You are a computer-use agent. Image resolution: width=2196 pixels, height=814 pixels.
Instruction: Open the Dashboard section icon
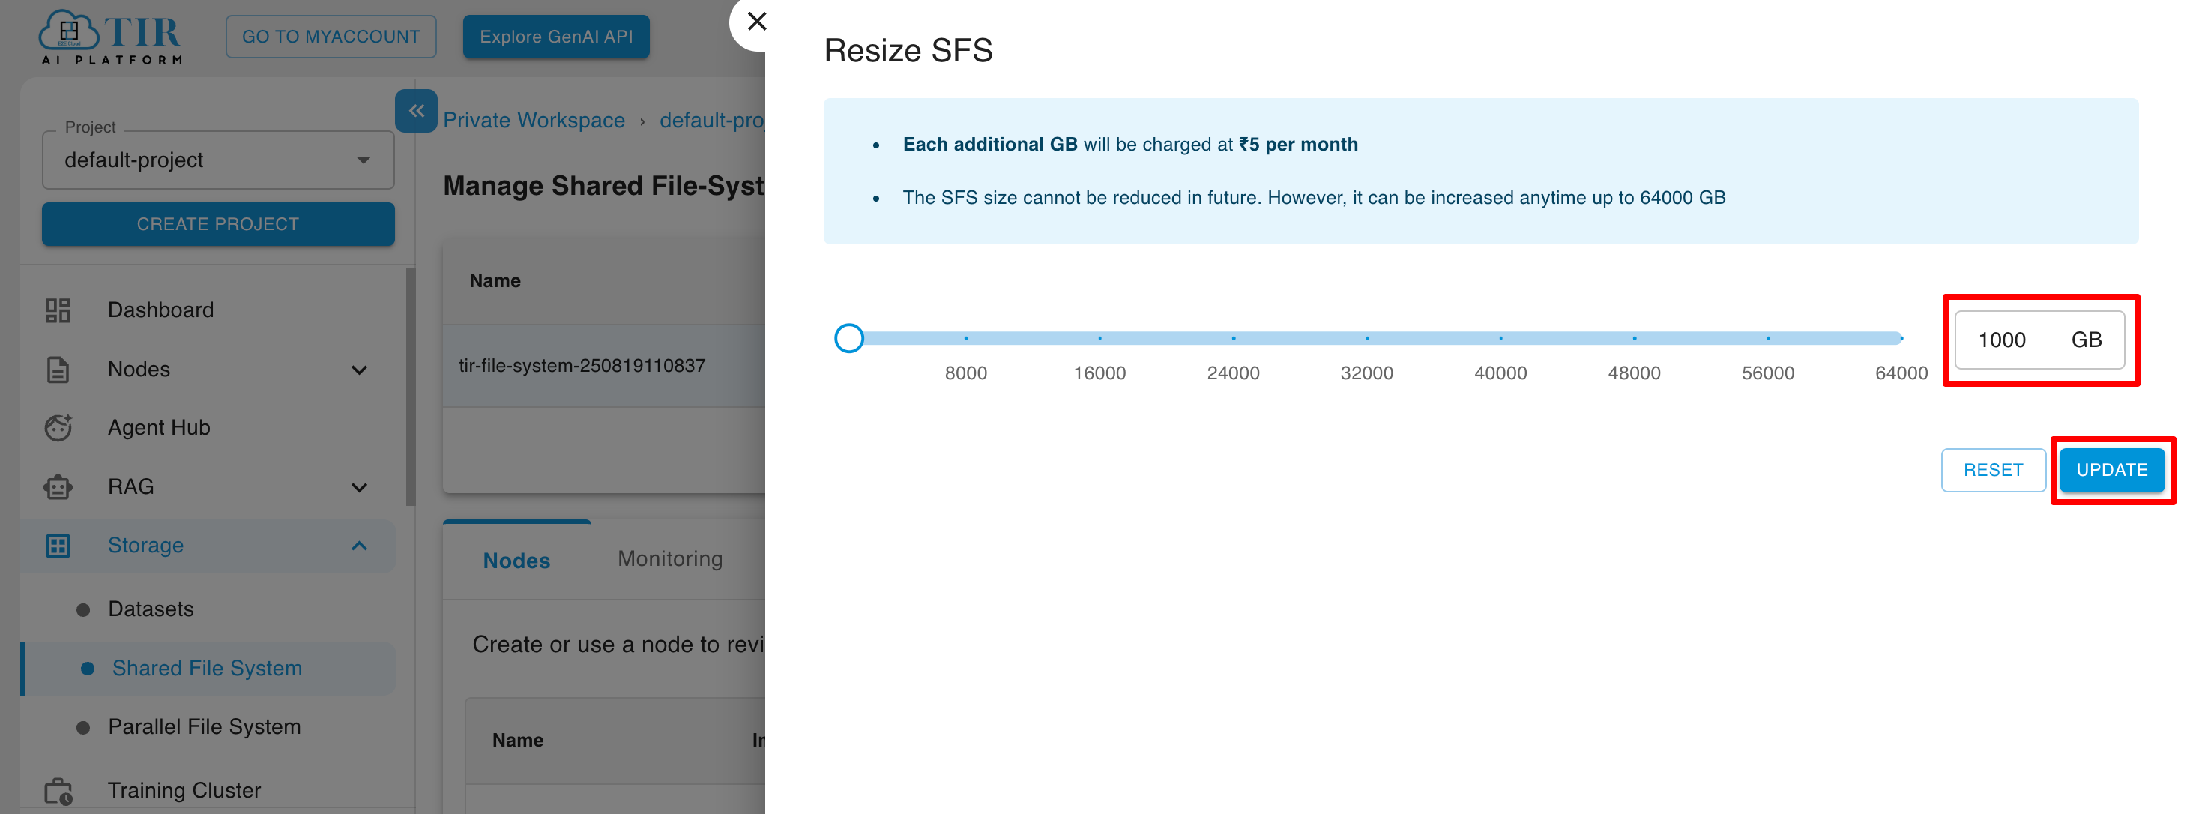coord(57,310)
